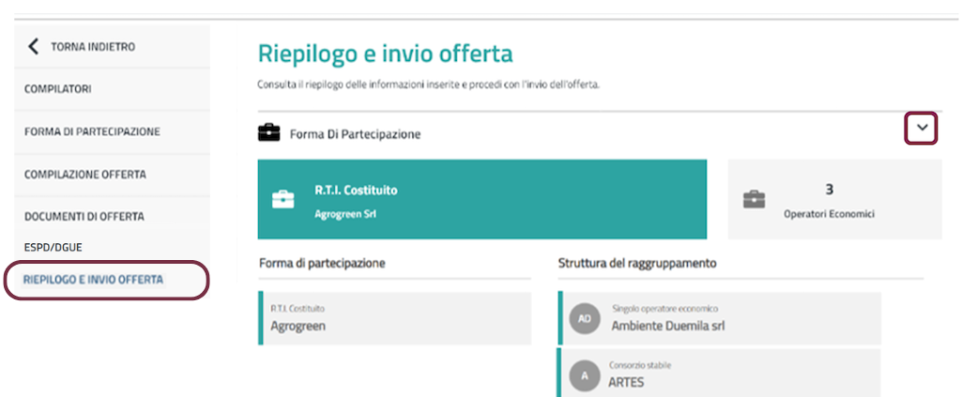Click the briefcase icon in R.T.I. Costituito card
961x397 pixels.
(282, 199)
